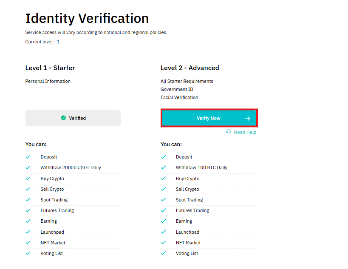Click the checkmark next to Deposit under Level 1

28,157
